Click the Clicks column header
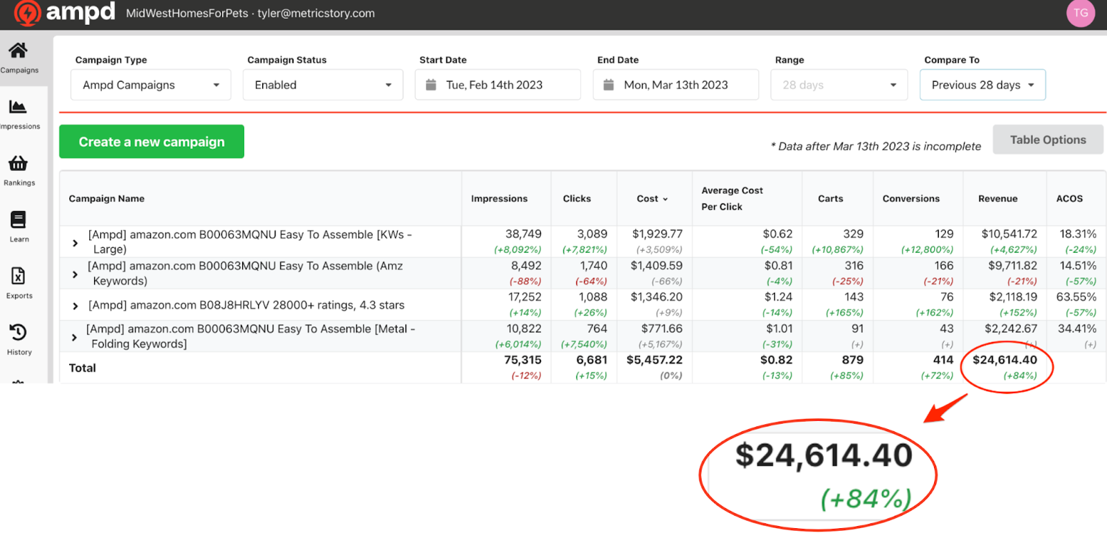 pos(577,199)
